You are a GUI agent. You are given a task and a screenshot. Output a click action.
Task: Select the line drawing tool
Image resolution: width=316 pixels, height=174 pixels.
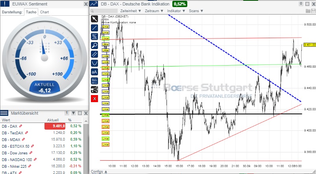pyautogui.click(x=94, y=28)
